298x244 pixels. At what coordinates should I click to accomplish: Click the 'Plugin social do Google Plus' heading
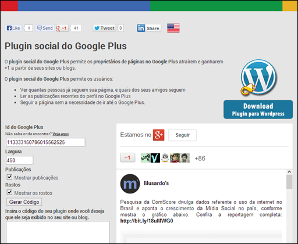coord(66,46)
